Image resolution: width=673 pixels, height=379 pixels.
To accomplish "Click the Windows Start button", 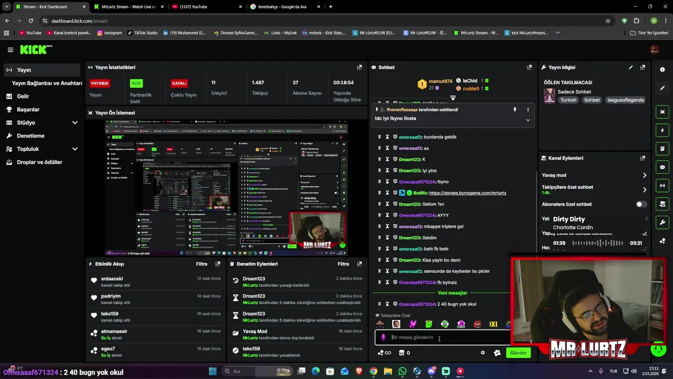I will click(x=212, y=371).
